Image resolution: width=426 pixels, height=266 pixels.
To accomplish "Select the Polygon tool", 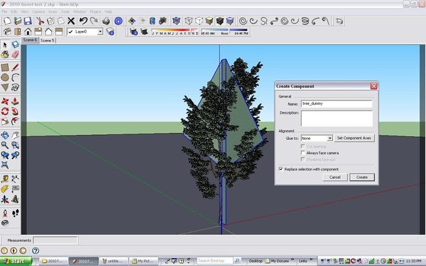I will point(5,87).
